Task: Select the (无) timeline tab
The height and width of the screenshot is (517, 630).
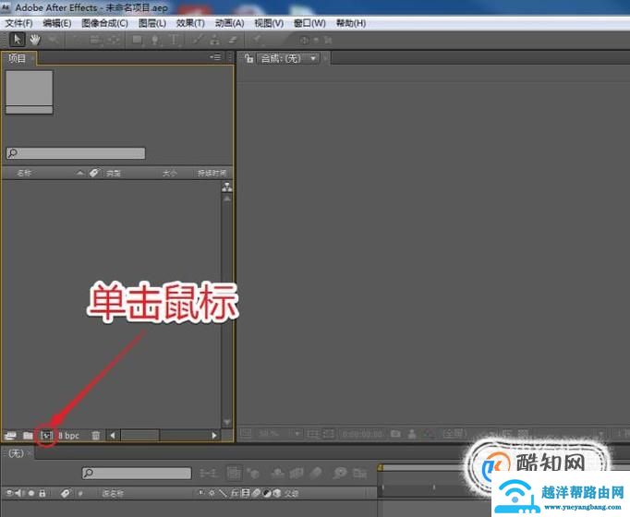Action: (16, 453)
